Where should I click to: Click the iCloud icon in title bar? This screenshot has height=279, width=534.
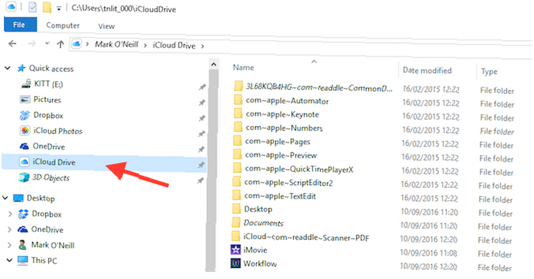[x=11, y=7]
